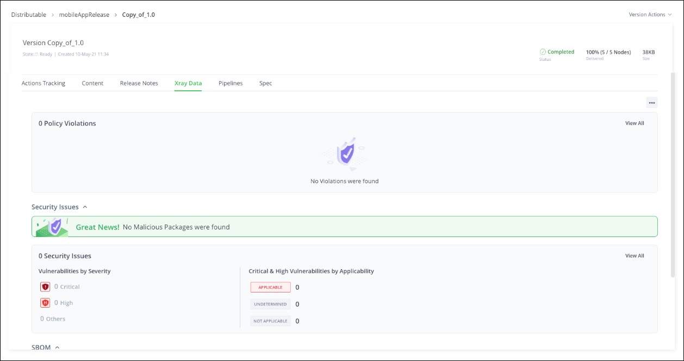Click 'No Malicious Packages were found' message
This screenshot has height=361, width=684.
point(176,227)
